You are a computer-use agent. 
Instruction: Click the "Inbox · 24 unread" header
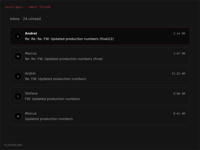[x=25, y=18]
